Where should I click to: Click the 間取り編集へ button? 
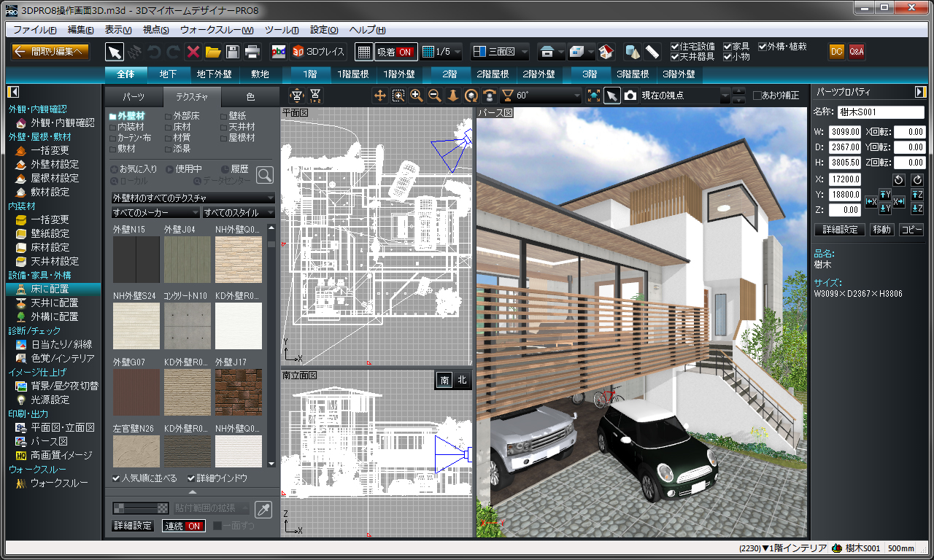[x=51, y=52]
